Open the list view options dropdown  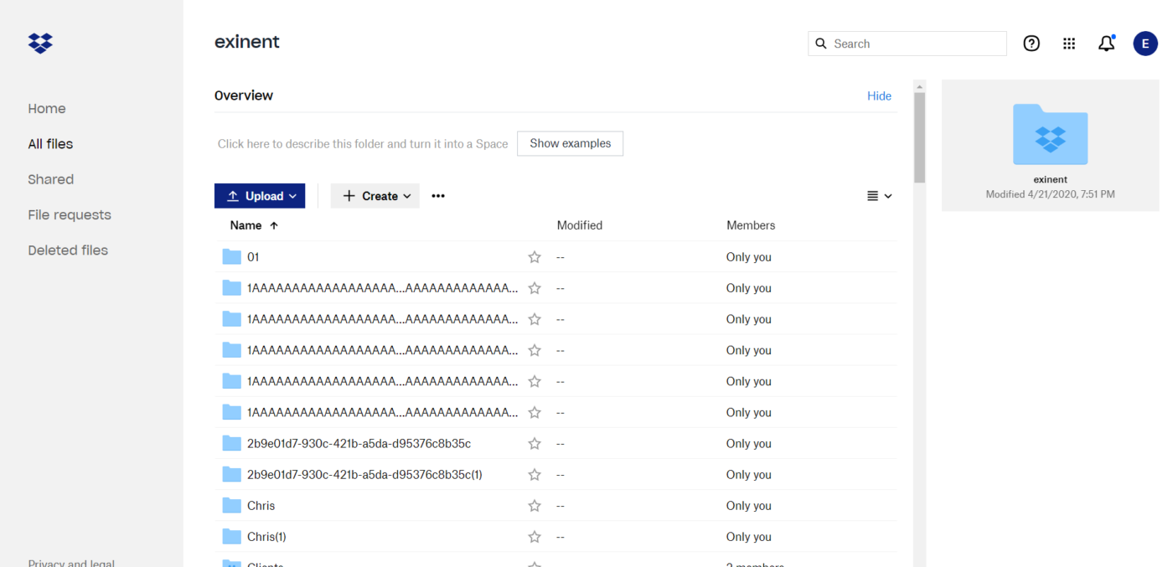point(879,196)
